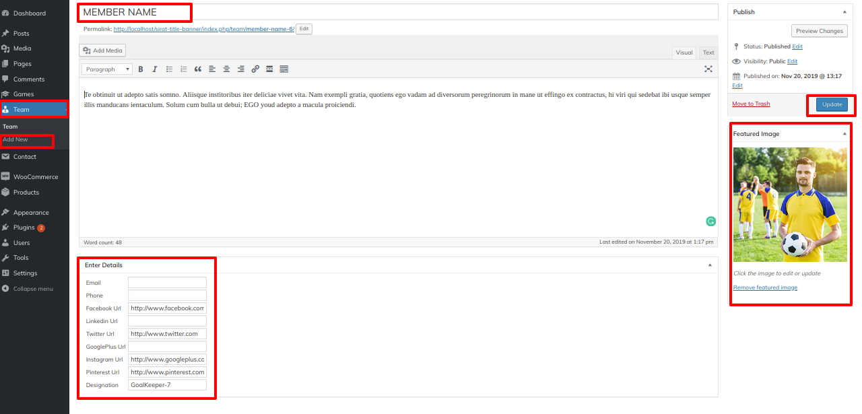Insert a numbered list
This screenshot has width=862, height=414.
pyautogui.click(x=183, y=69)
